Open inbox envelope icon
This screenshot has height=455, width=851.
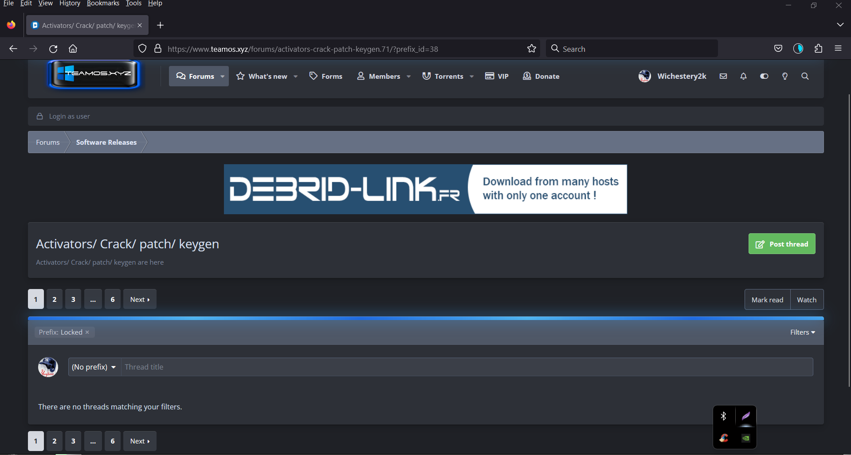[x=723, y=76]
